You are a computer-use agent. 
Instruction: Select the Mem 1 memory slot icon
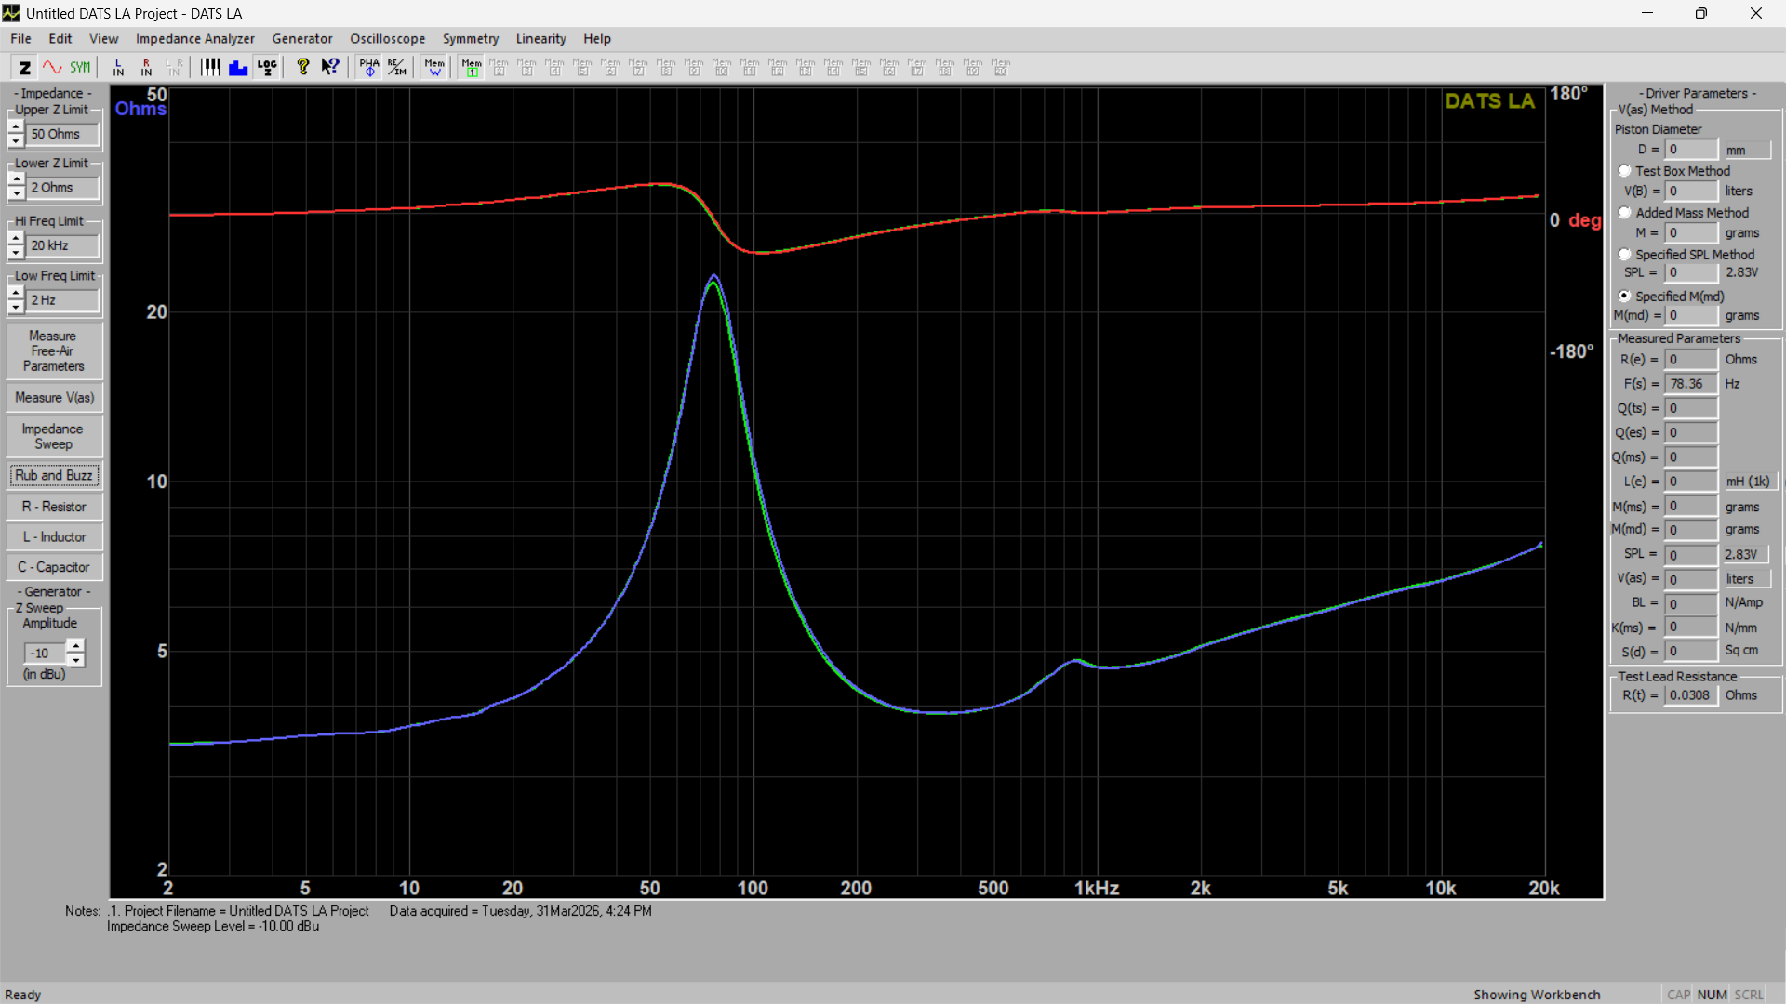click(x=472, y=67)
